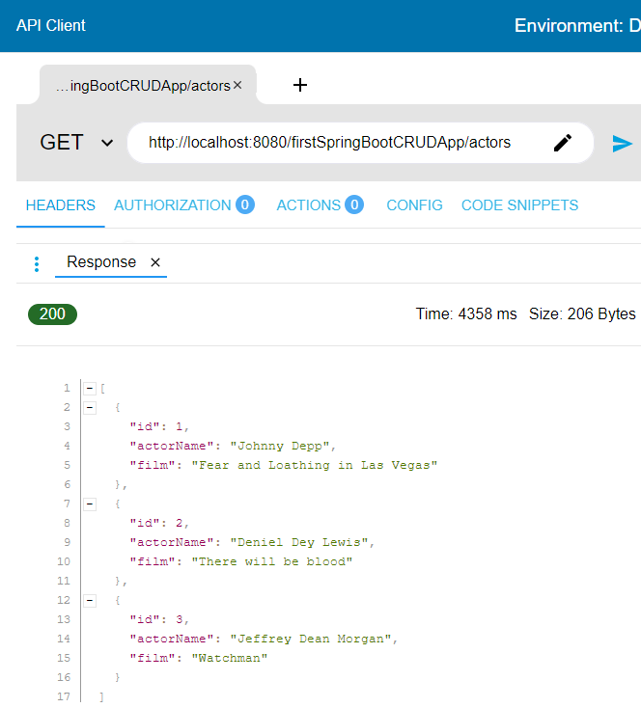The height and width of the screenshot is (708, 641).
Task: Collapse the second actor object on line 7
Action: [x=90, y=504]
